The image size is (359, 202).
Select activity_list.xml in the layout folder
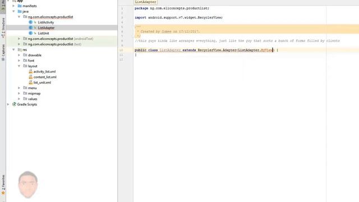coord(44,71)
